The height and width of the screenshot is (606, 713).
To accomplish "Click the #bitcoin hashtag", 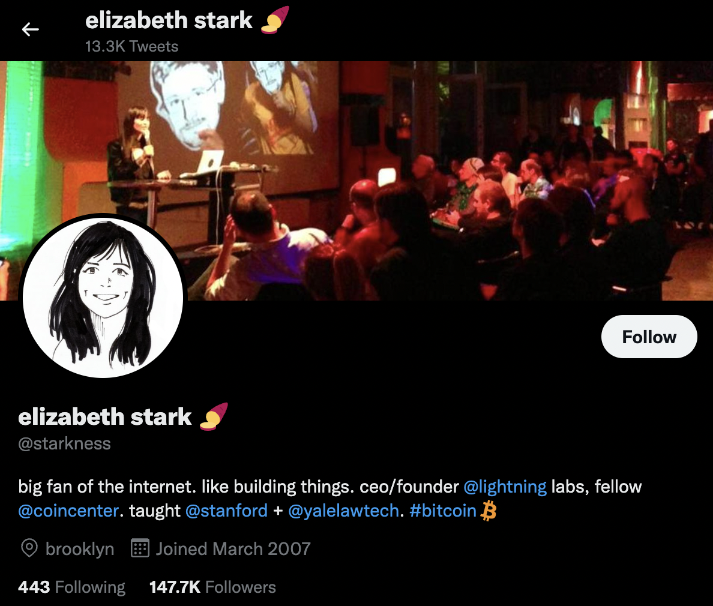I will [442, 511].
